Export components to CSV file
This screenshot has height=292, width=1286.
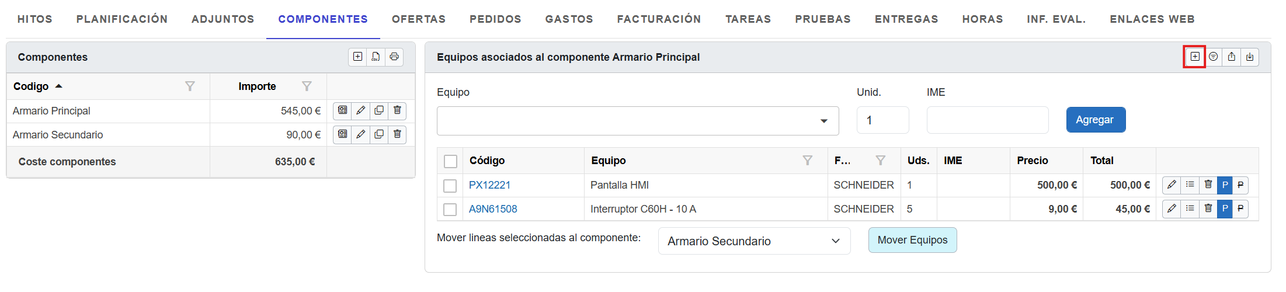click(x=376, y=57)
